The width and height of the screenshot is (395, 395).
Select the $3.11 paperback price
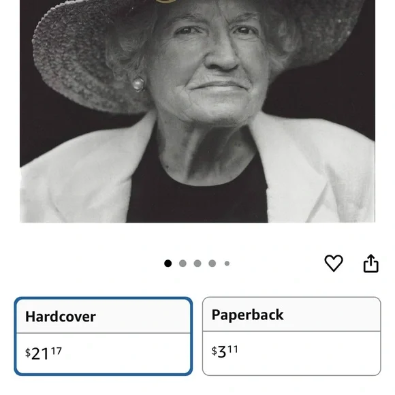(225, 351)
